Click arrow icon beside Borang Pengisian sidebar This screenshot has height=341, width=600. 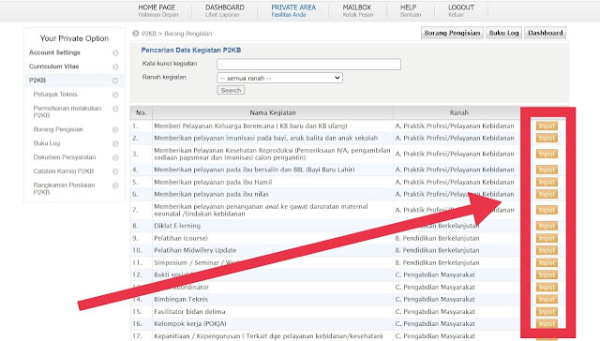point(115,130)
